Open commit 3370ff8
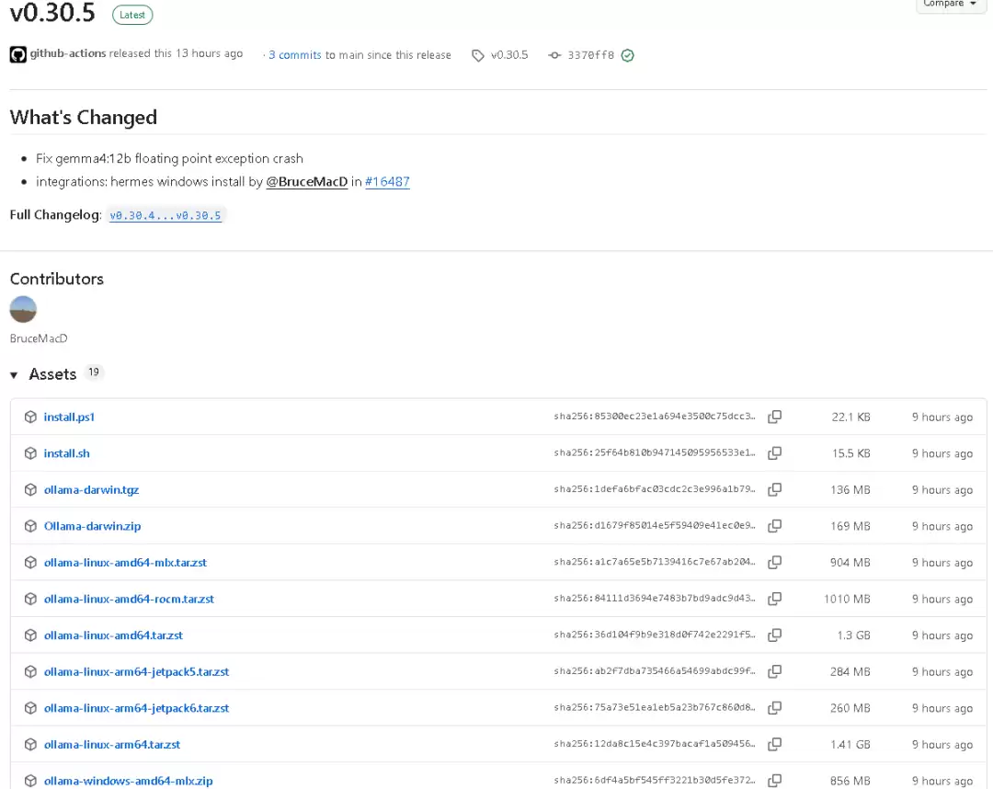993x789 pixels. point(590,55)
